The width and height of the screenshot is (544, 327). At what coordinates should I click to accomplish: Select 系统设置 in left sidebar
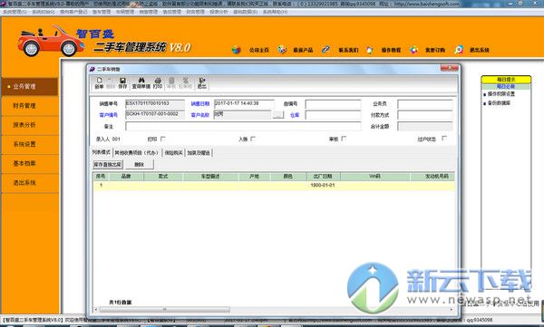pyautogui.click(x=30, y=144)
